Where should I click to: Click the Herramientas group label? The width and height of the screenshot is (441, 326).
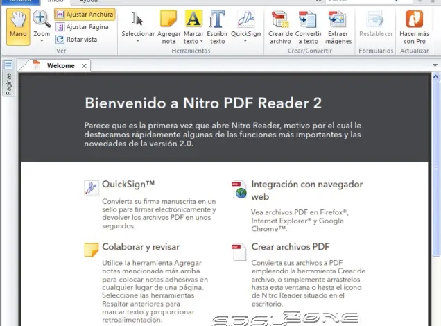pyautogui.click(x=191, y=51)
